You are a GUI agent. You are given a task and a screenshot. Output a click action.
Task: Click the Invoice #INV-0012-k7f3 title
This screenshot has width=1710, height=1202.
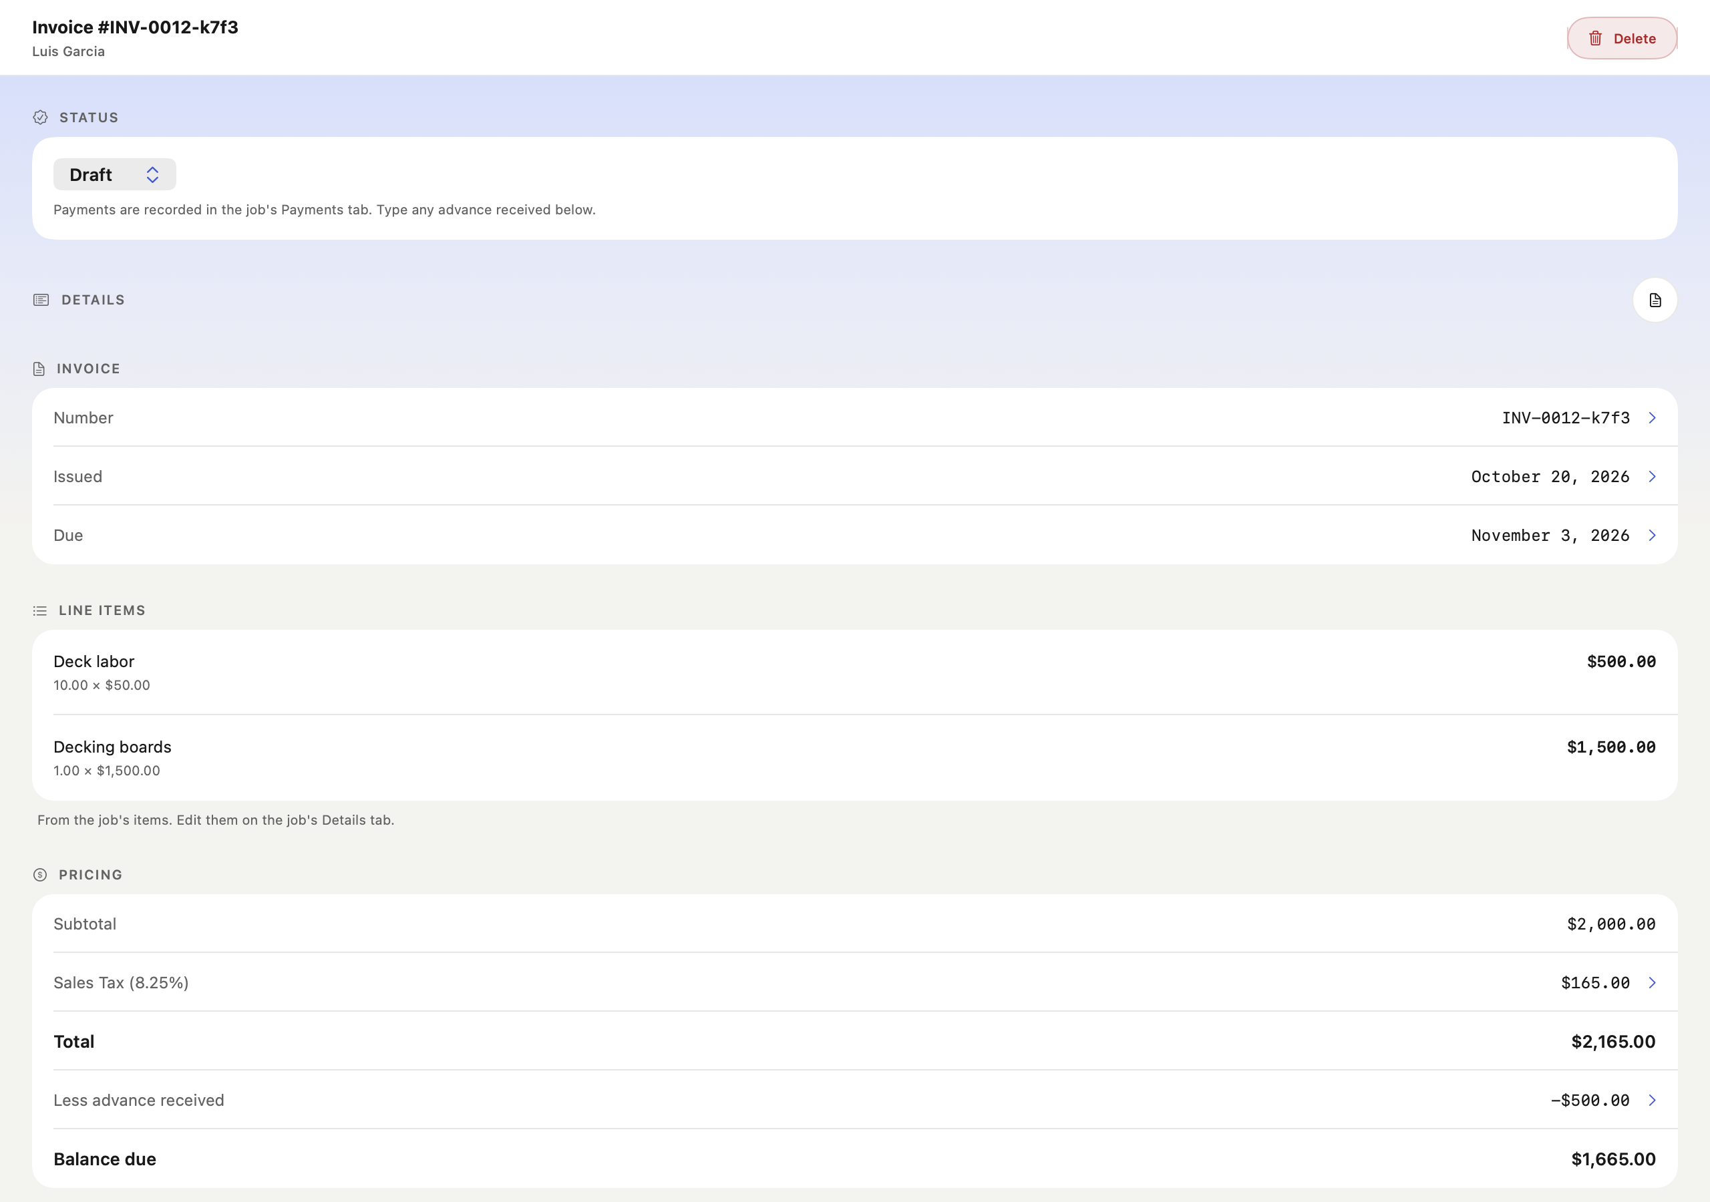click(x=135, y=27)
